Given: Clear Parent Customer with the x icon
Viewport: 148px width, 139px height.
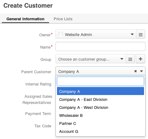Looking at the screenshot, I should click(135, 71).
